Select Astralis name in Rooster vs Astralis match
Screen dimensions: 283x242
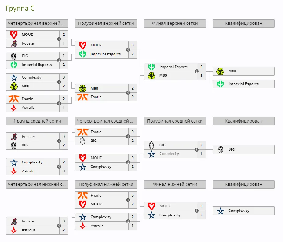click(x=28, y=230)
